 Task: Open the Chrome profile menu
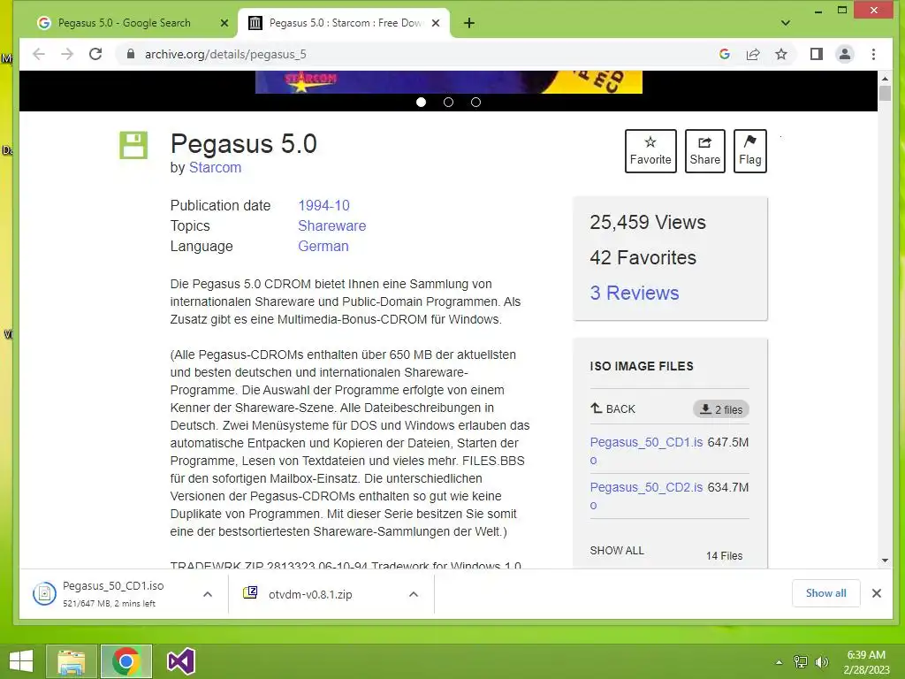(x=844, y=54)
